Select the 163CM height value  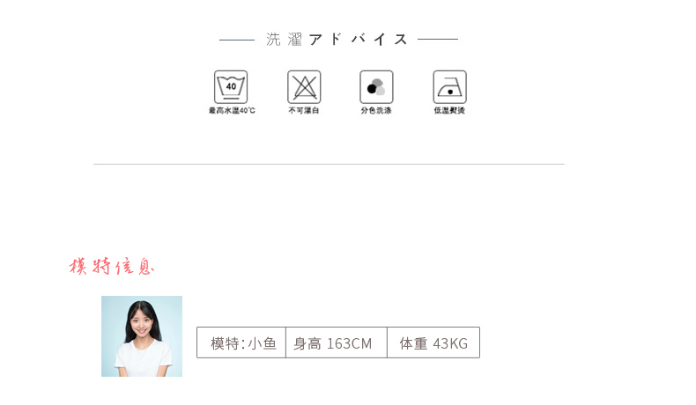(x=350, y=343)
